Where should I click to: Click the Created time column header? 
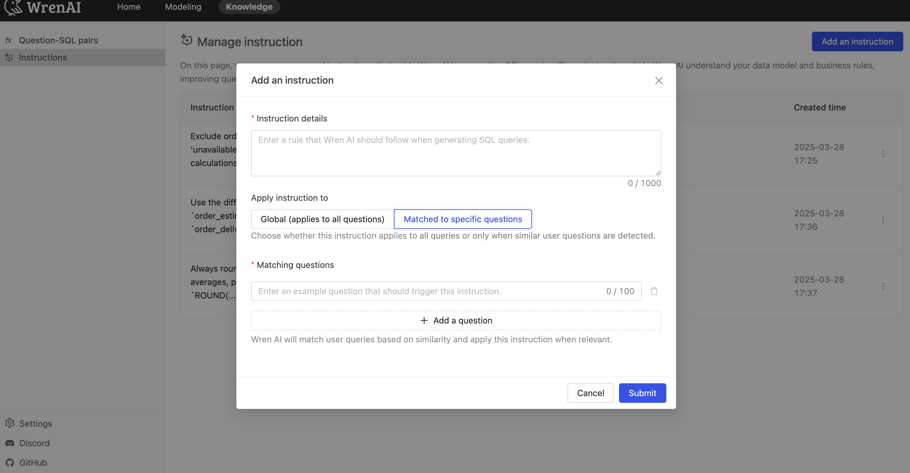[x=820, y=108]
